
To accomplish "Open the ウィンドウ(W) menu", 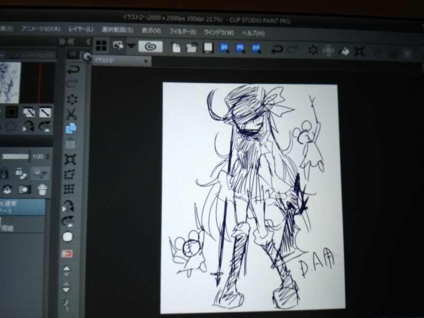I will pos(219,32).
